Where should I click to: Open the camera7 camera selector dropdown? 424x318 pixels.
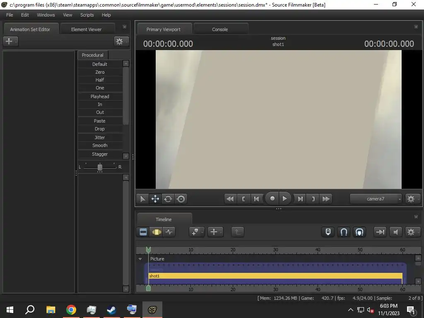[376, 199]
